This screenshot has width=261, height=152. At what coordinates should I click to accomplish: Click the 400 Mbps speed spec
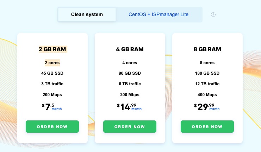click(207, 95)
